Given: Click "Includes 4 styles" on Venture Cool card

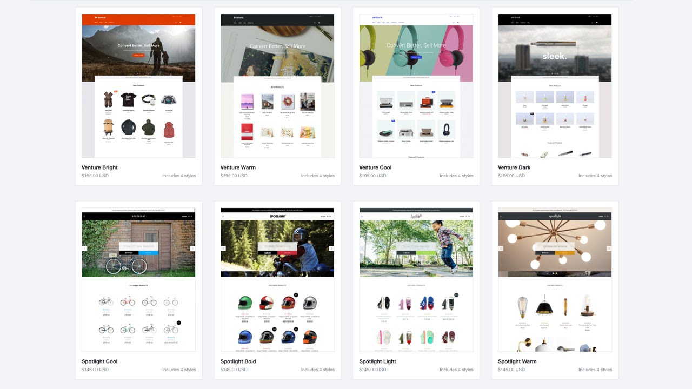Looking at the screenshot, I should point(456,176).
